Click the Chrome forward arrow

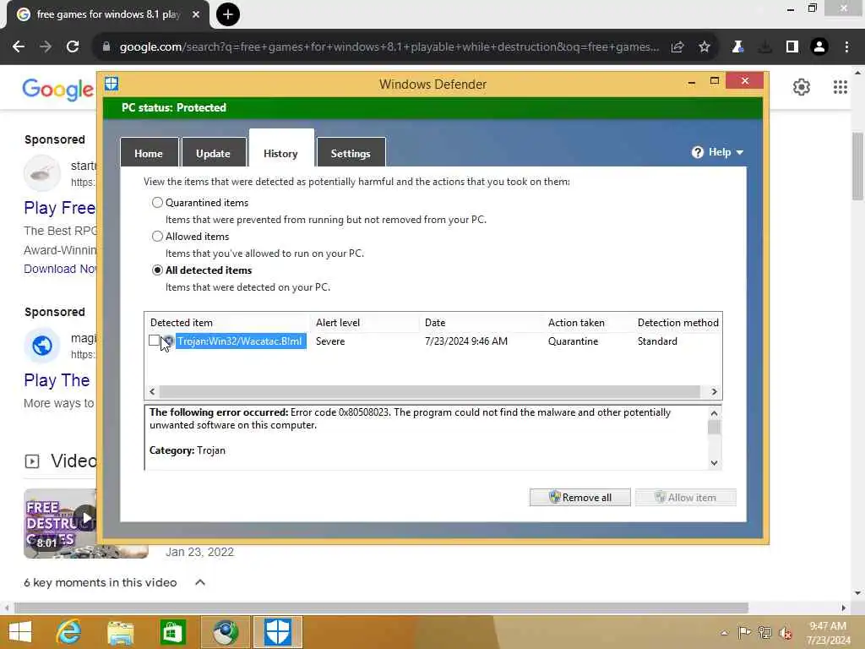[x=46, y=47]
